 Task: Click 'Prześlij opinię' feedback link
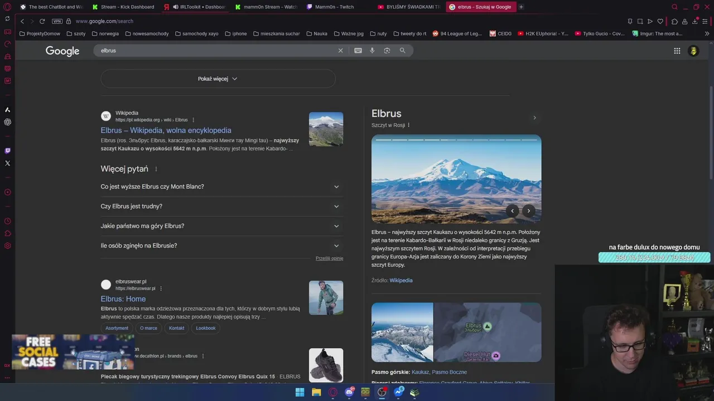pos(329,258)
